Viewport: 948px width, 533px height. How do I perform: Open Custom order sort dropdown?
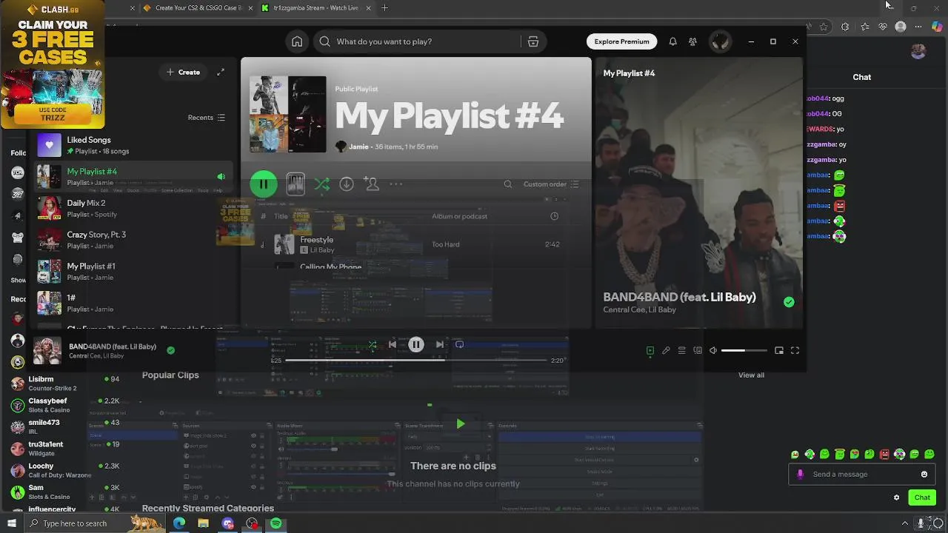(551, 184)
